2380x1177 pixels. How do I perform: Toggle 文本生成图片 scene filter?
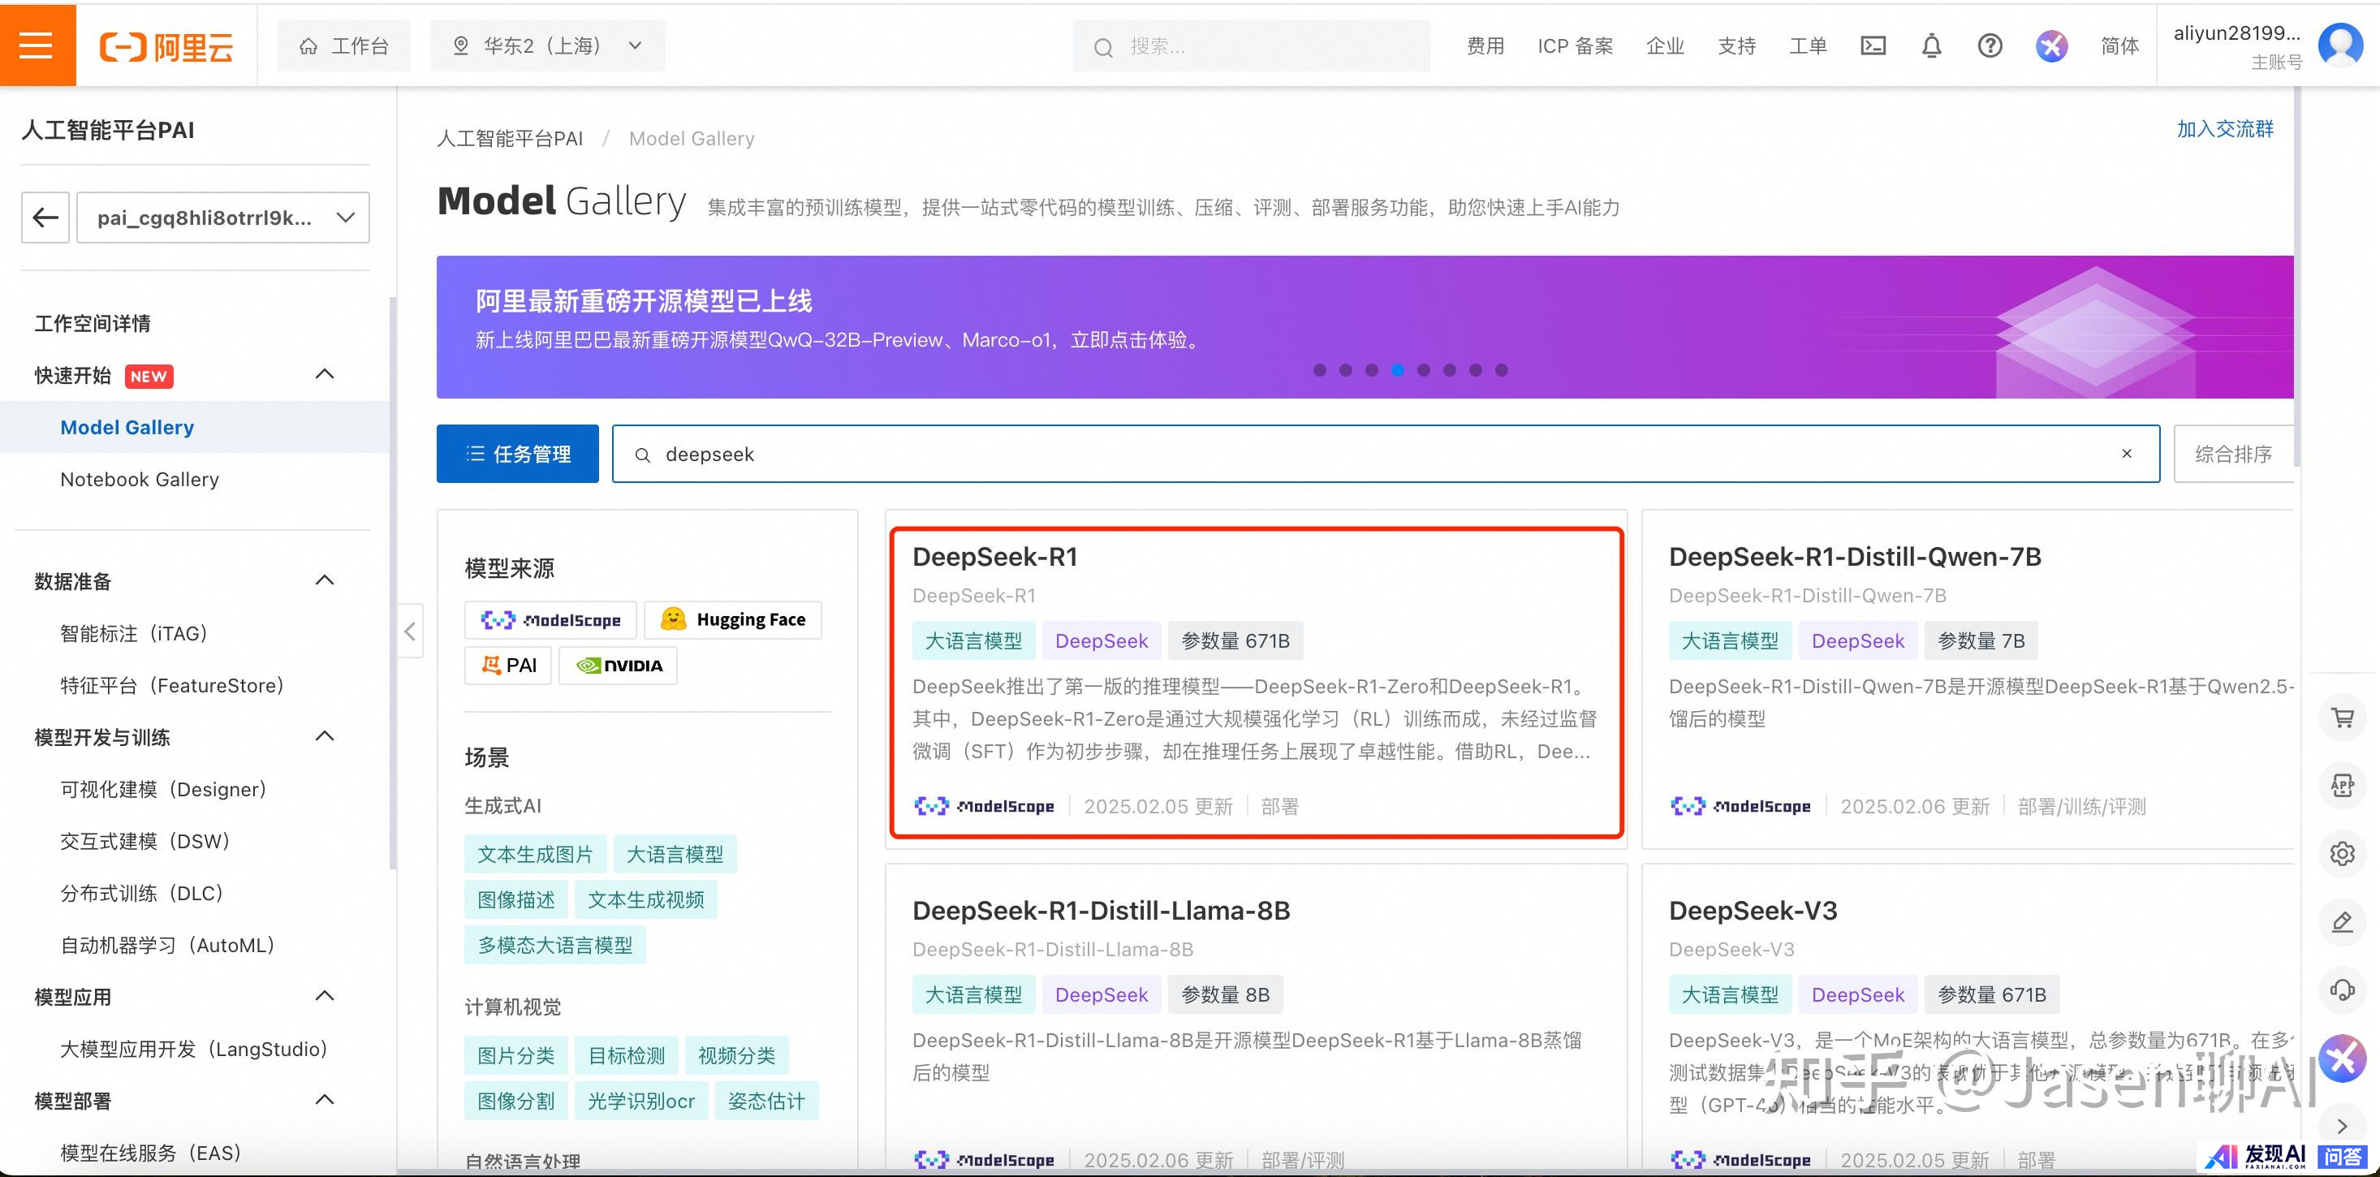535,854
